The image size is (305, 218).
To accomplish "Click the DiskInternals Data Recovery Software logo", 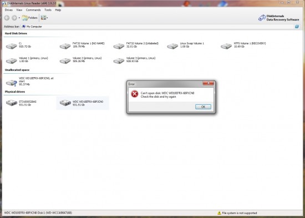I will click(x=278, y=18).
